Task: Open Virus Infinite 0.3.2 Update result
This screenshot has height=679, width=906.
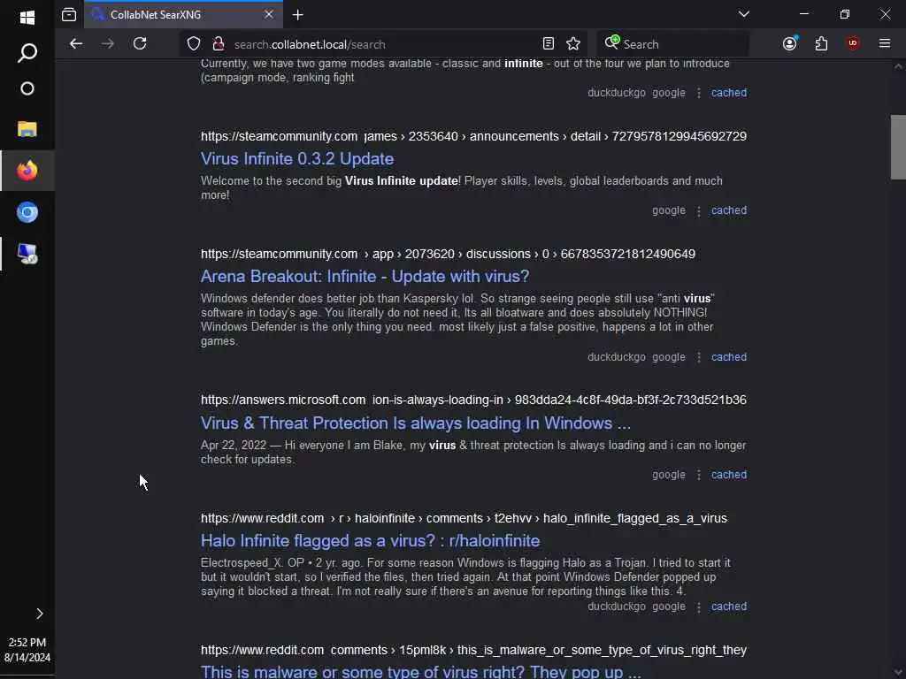Action: pyautogui.click(x=297, y=159)
